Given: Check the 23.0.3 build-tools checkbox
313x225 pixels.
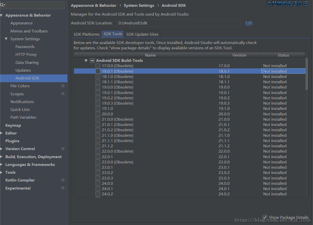Looking at the screenshot, I should [x=98, y=178].
